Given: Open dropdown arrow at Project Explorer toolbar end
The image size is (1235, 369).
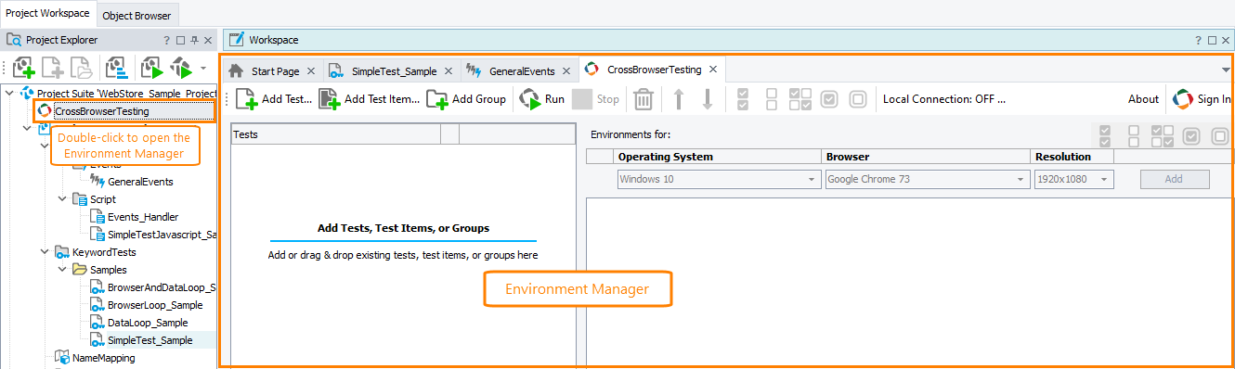Looking at the screenshot, I should (x=202, y=68).
